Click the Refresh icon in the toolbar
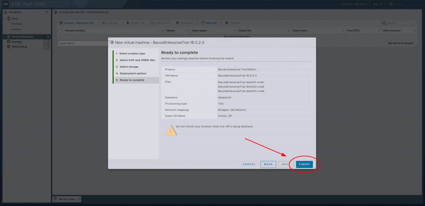This screenshot has height=206, width=425. click(203, 23)
